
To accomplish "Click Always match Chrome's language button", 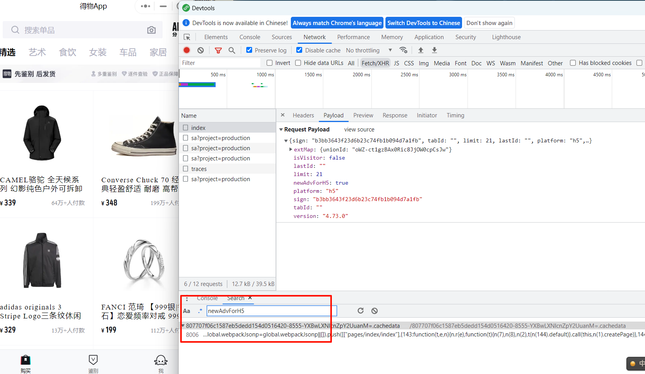I will (x=337, y=23).
